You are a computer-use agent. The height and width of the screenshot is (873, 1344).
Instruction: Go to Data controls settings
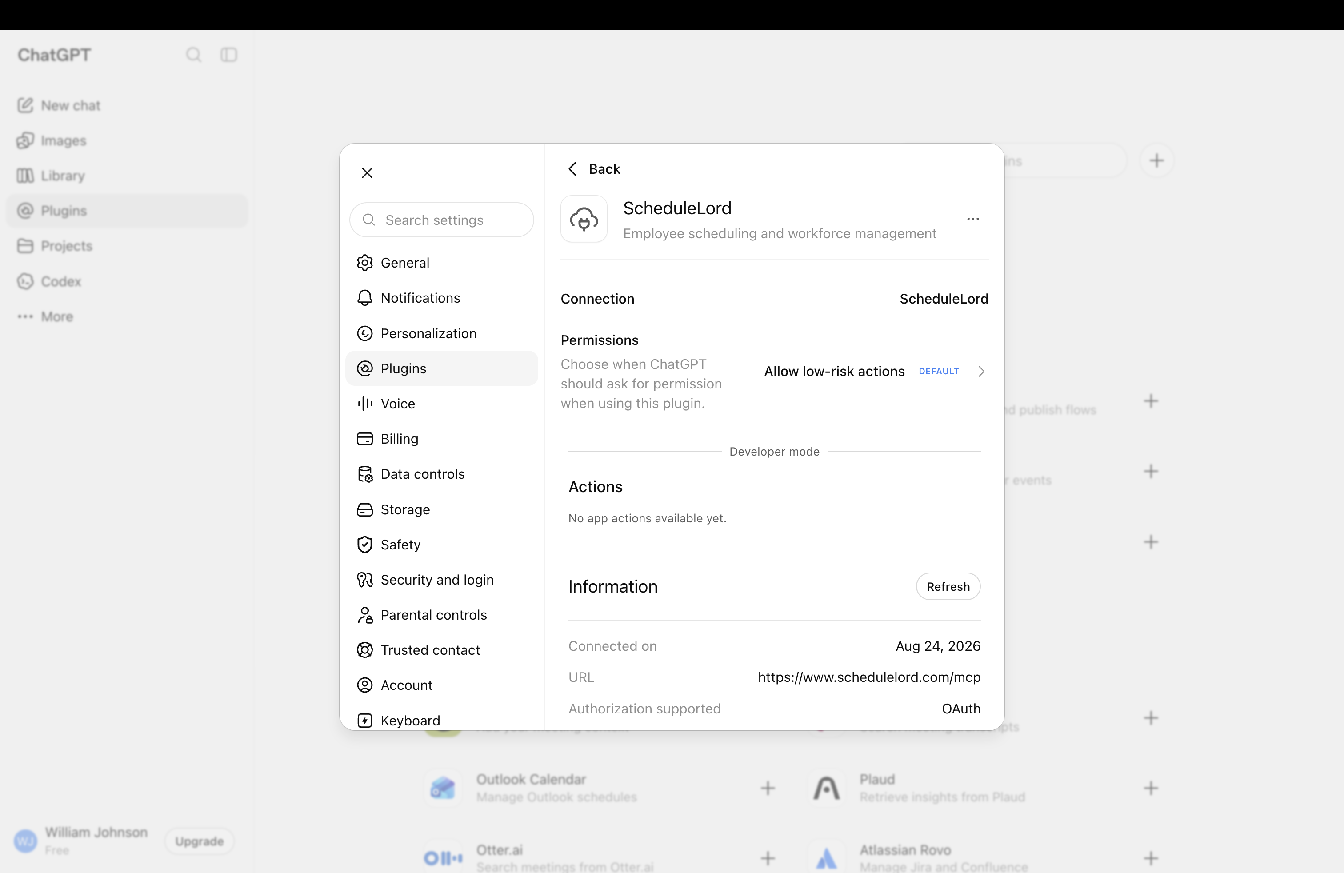point(442,474)
